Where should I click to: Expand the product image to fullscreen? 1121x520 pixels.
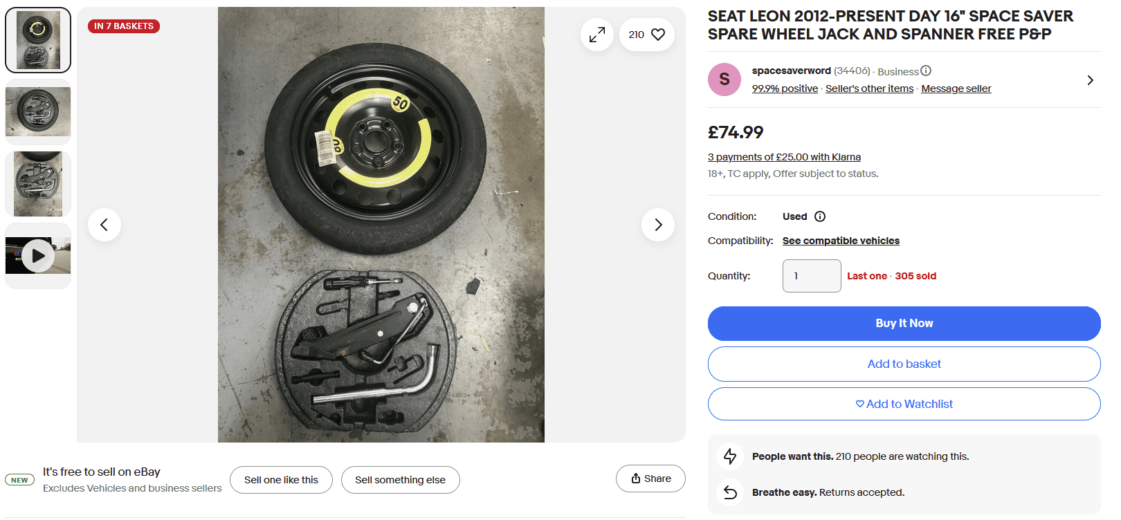(x=597, y=35)
